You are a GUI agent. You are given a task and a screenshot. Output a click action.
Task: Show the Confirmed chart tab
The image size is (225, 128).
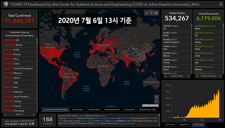(x=170, y=124)
